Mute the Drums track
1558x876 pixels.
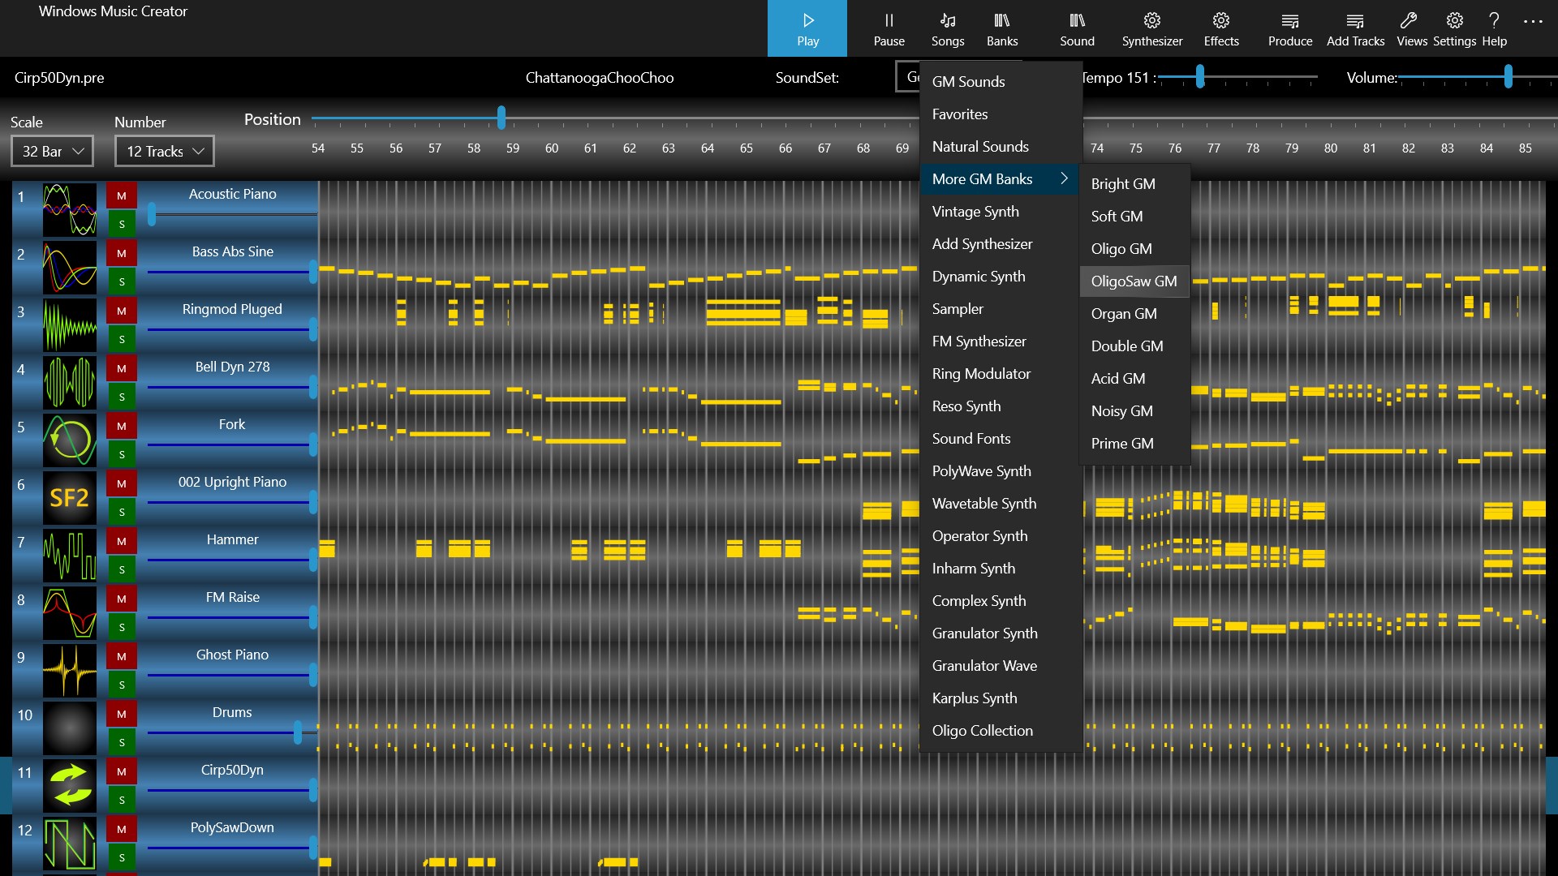click(122, 714)
